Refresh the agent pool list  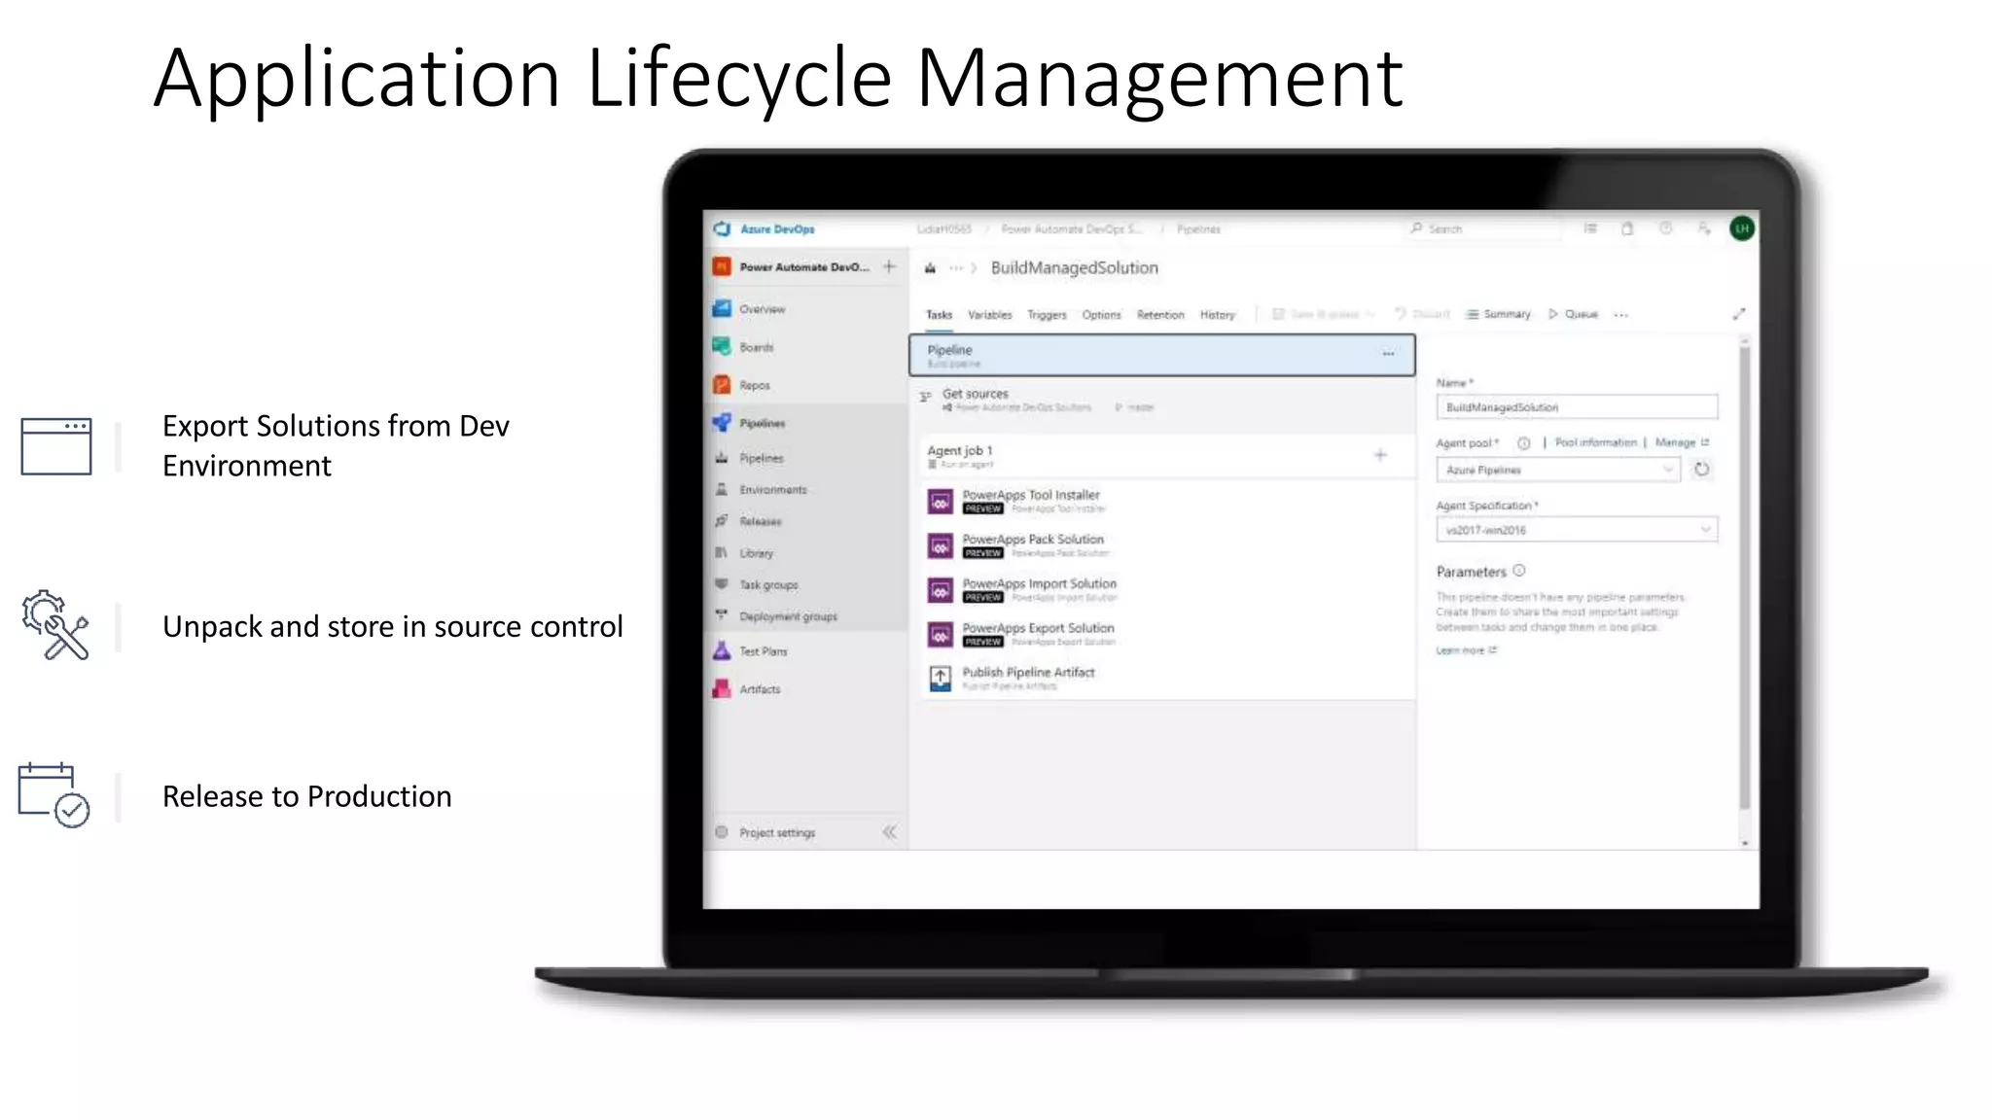click(x=1701, y=470)
